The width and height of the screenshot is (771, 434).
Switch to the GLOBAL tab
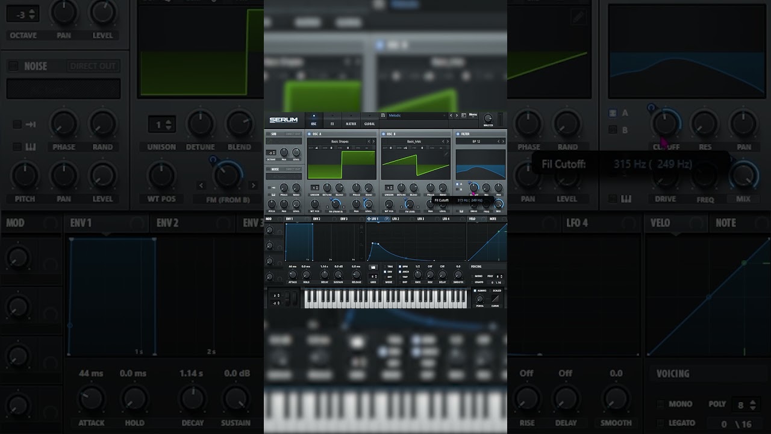[369, 120]
